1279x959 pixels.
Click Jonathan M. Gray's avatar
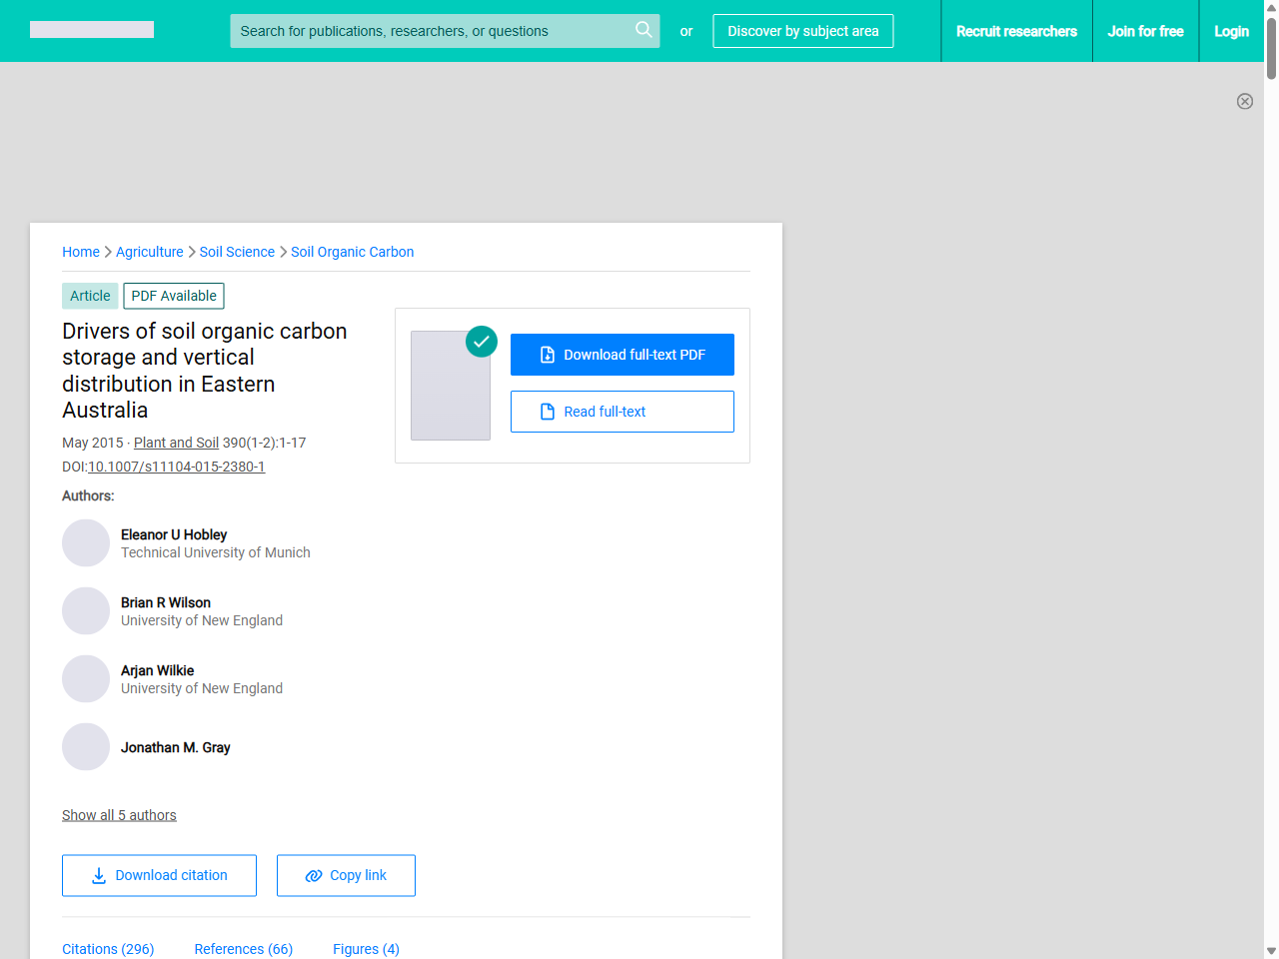[86, 747]
